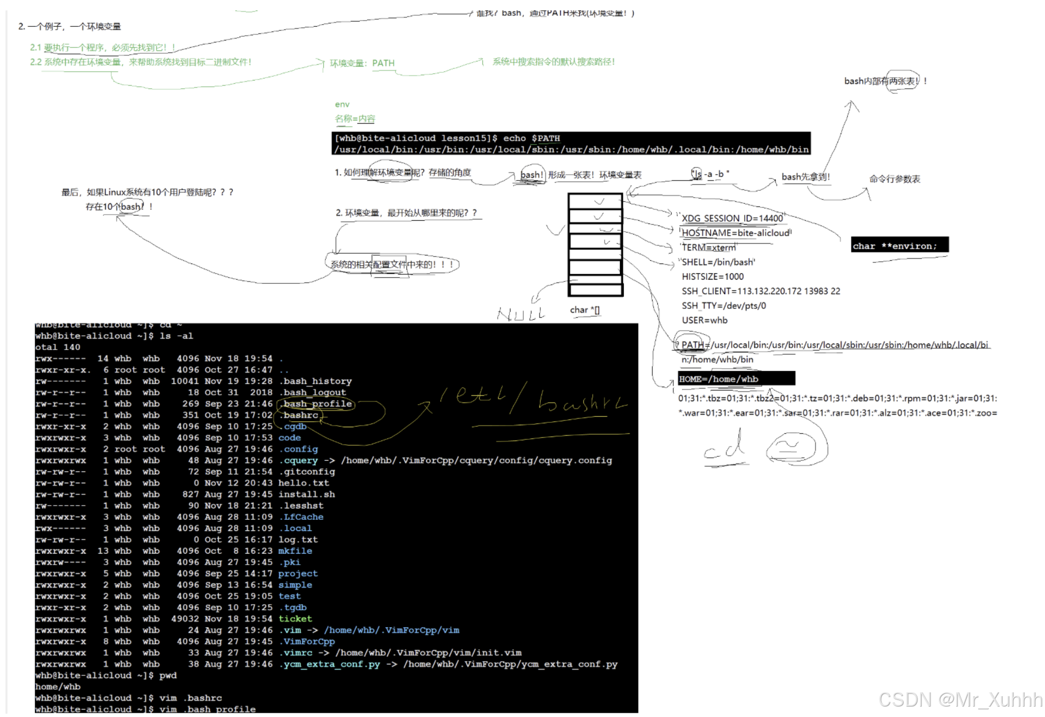Image resolution: width=1045 pixels, height=717 pixels.
Task: Click the green text '环境变量: PATH'
Action: [361, 63]
